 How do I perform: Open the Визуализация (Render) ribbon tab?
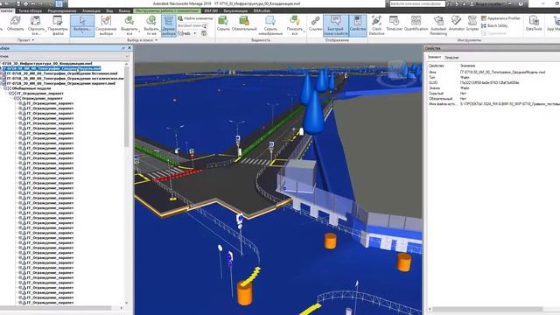click(235, 10)
